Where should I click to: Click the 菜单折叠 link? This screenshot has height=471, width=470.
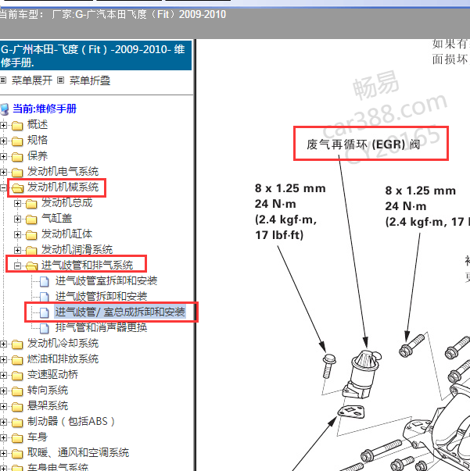click(x=90, y=80)
